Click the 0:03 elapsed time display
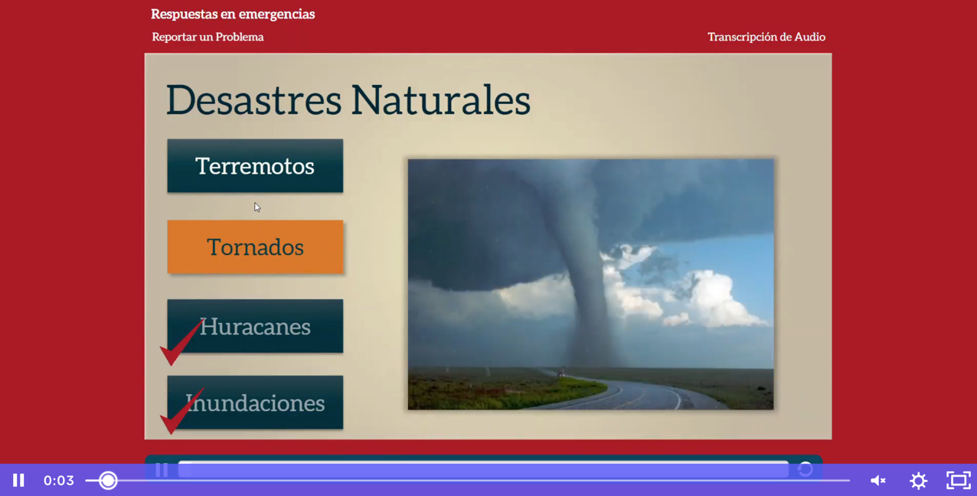Screen dimensions: 977x496 pyautogui.click(x=59, y=481)
